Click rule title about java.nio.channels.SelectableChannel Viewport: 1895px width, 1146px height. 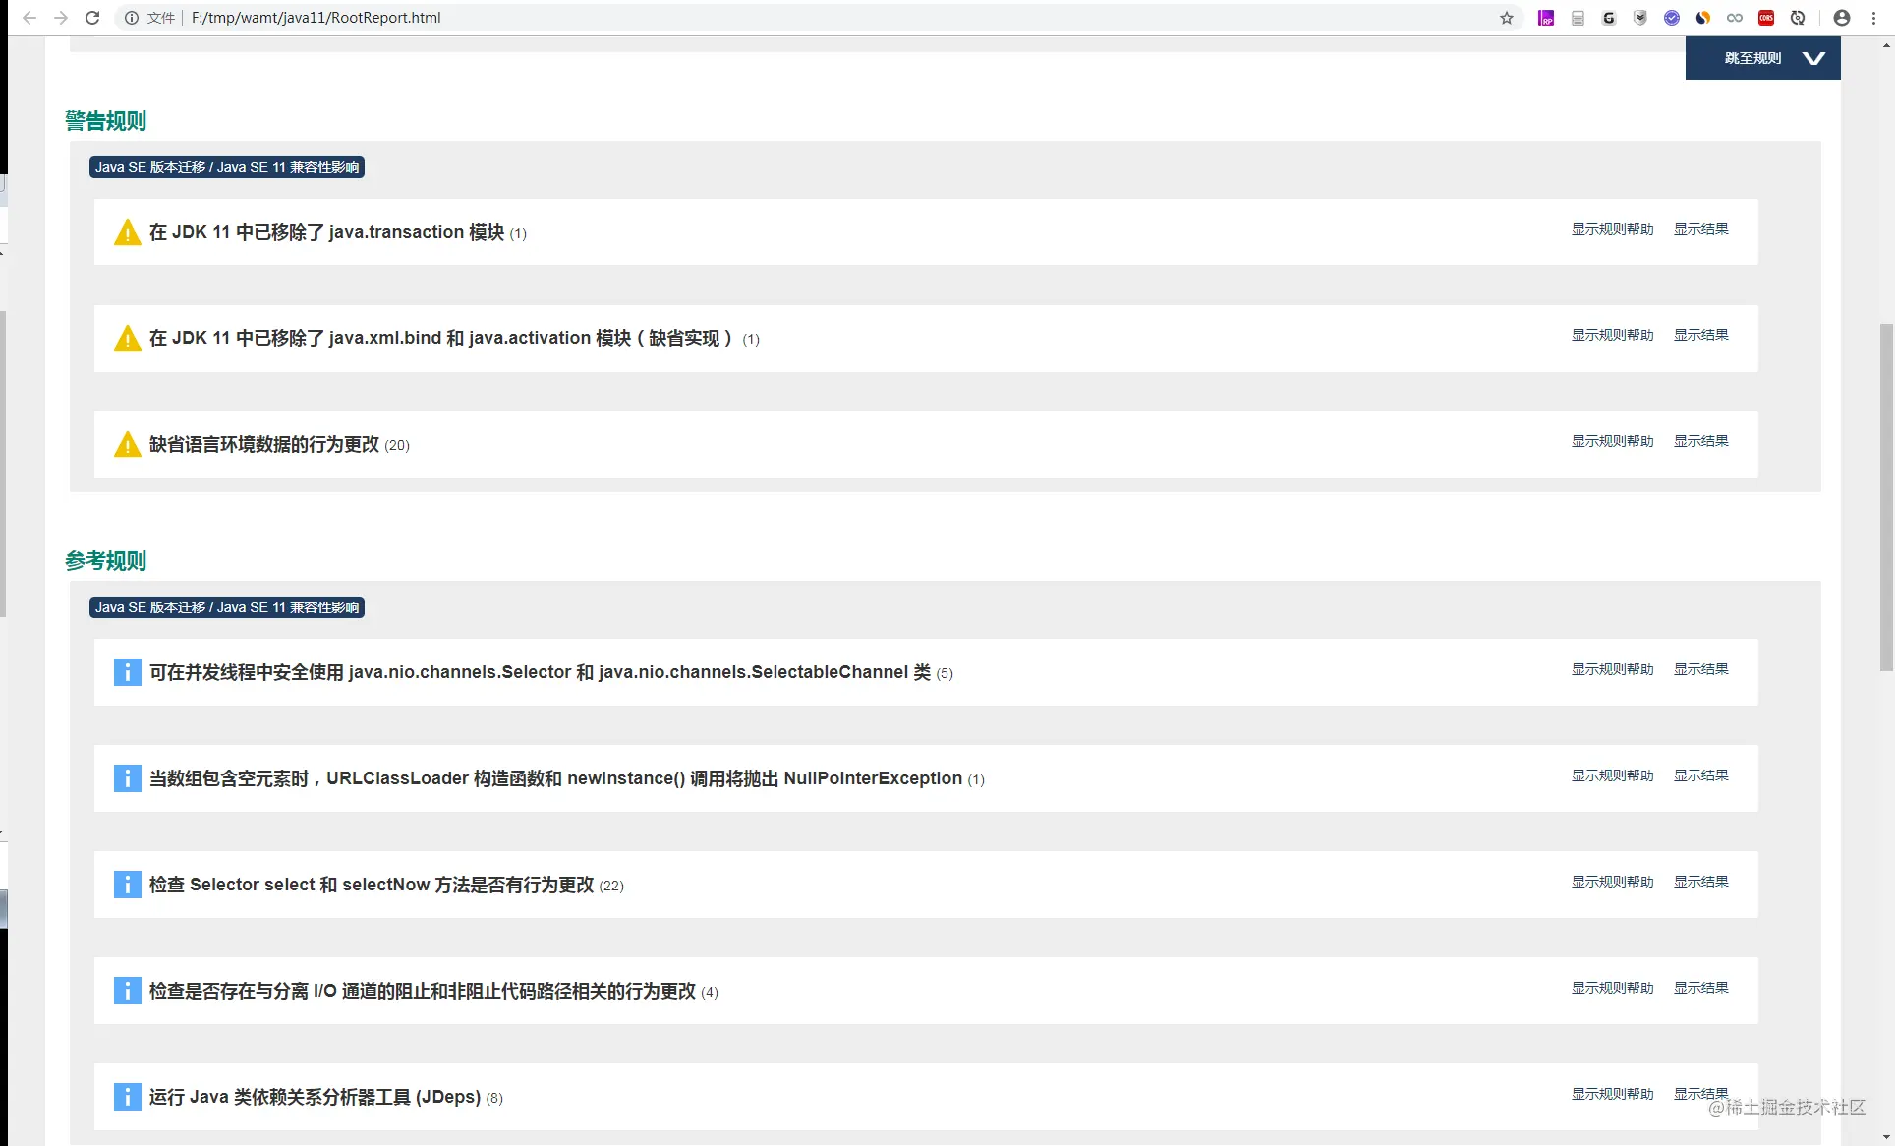click(x=540, y=672)
